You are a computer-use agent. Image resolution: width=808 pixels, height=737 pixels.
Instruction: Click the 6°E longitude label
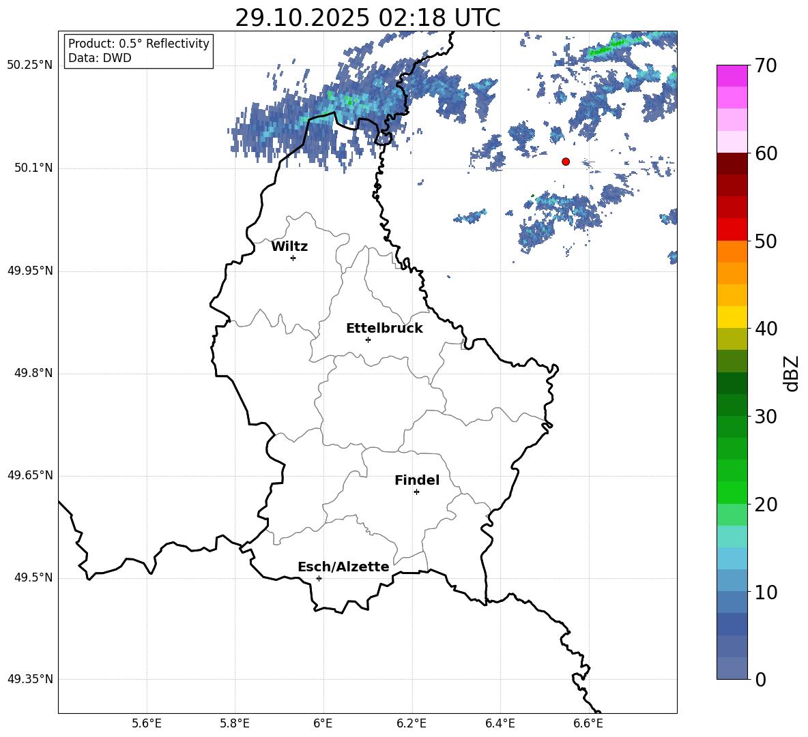[x=323, y=723]
